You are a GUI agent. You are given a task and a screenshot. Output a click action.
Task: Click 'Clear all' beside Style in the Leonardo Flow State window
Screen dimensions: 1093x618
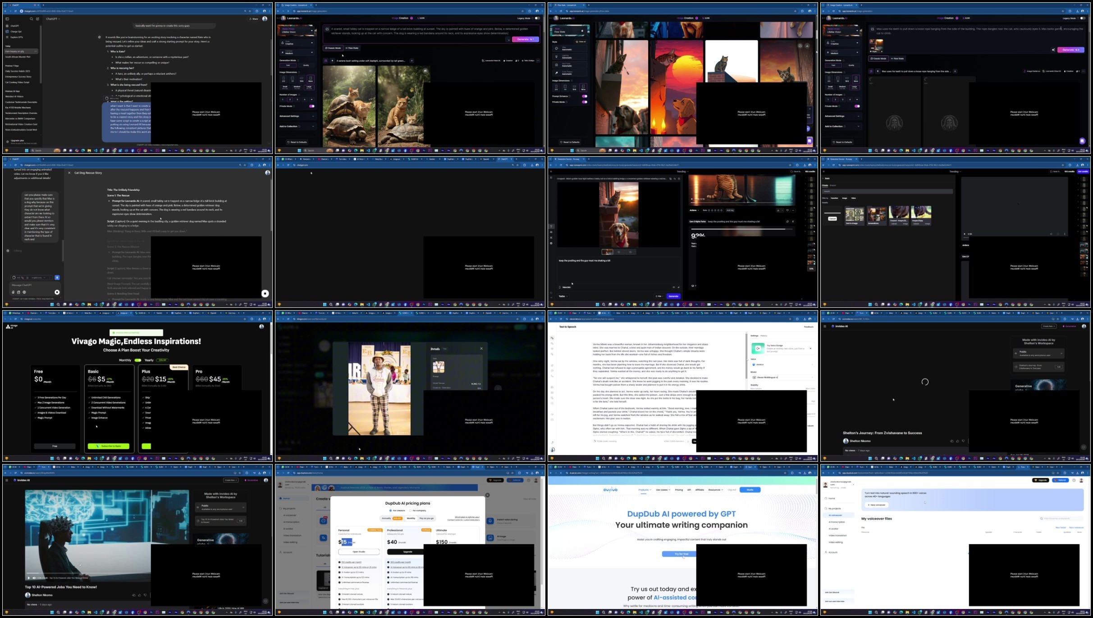pos(581,41)
